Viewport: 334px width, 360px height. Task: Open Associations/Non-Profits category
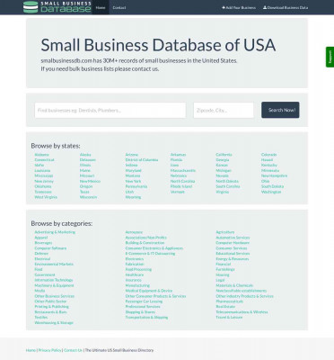pos(146,238)
